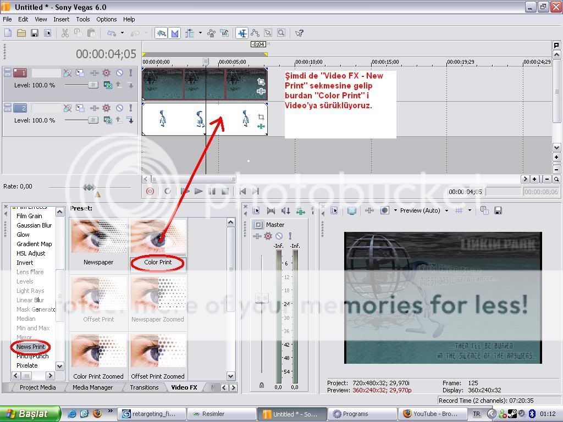Select the Envelope Edit tool
Image resolution: width=563 pixels, height=422 pixels.
click(x=255, y=34)
